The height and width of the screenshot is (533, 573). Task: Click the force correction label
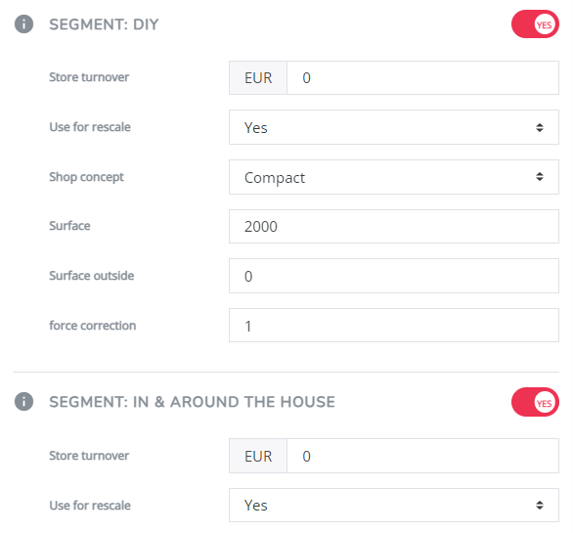93,326
